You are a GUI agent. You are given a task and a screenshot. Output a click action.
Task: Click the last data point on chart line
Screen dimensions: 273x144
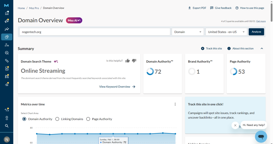pyautogui.click(x=175, y=134)
